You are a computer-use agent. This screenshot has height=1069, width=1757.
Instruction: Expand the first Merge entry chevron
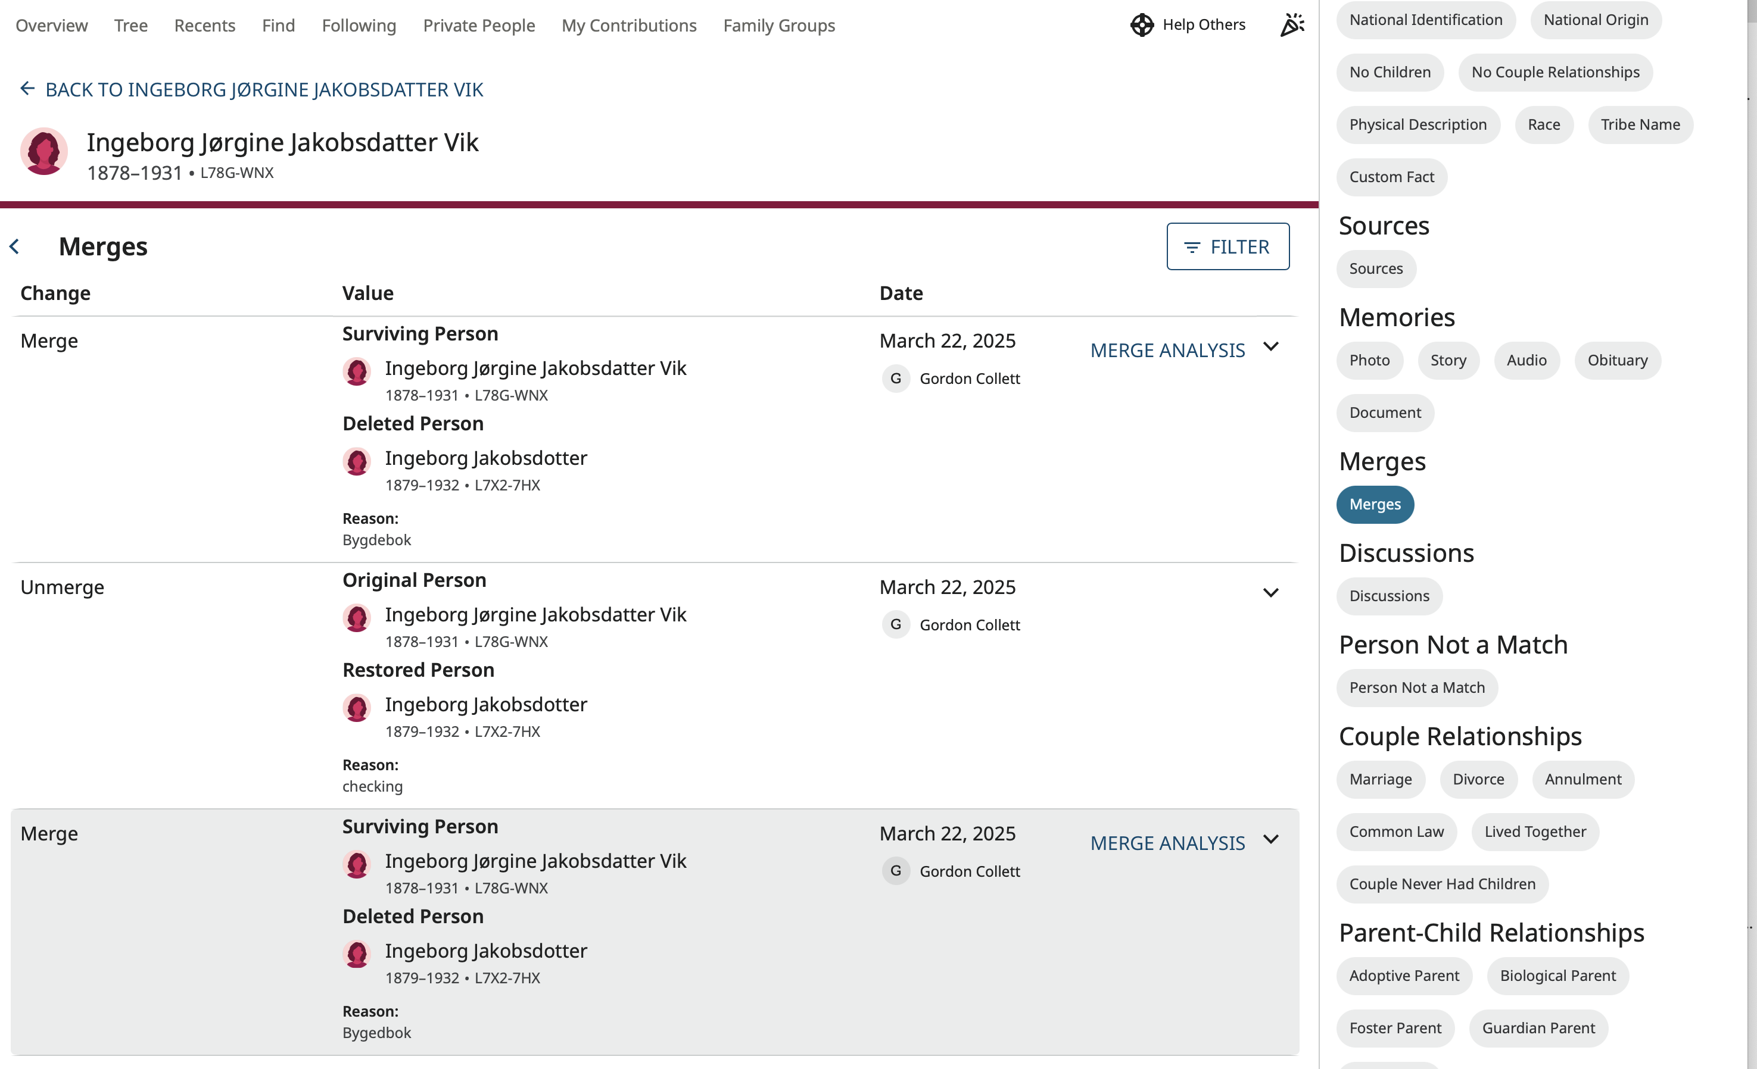click(1270, 346)
